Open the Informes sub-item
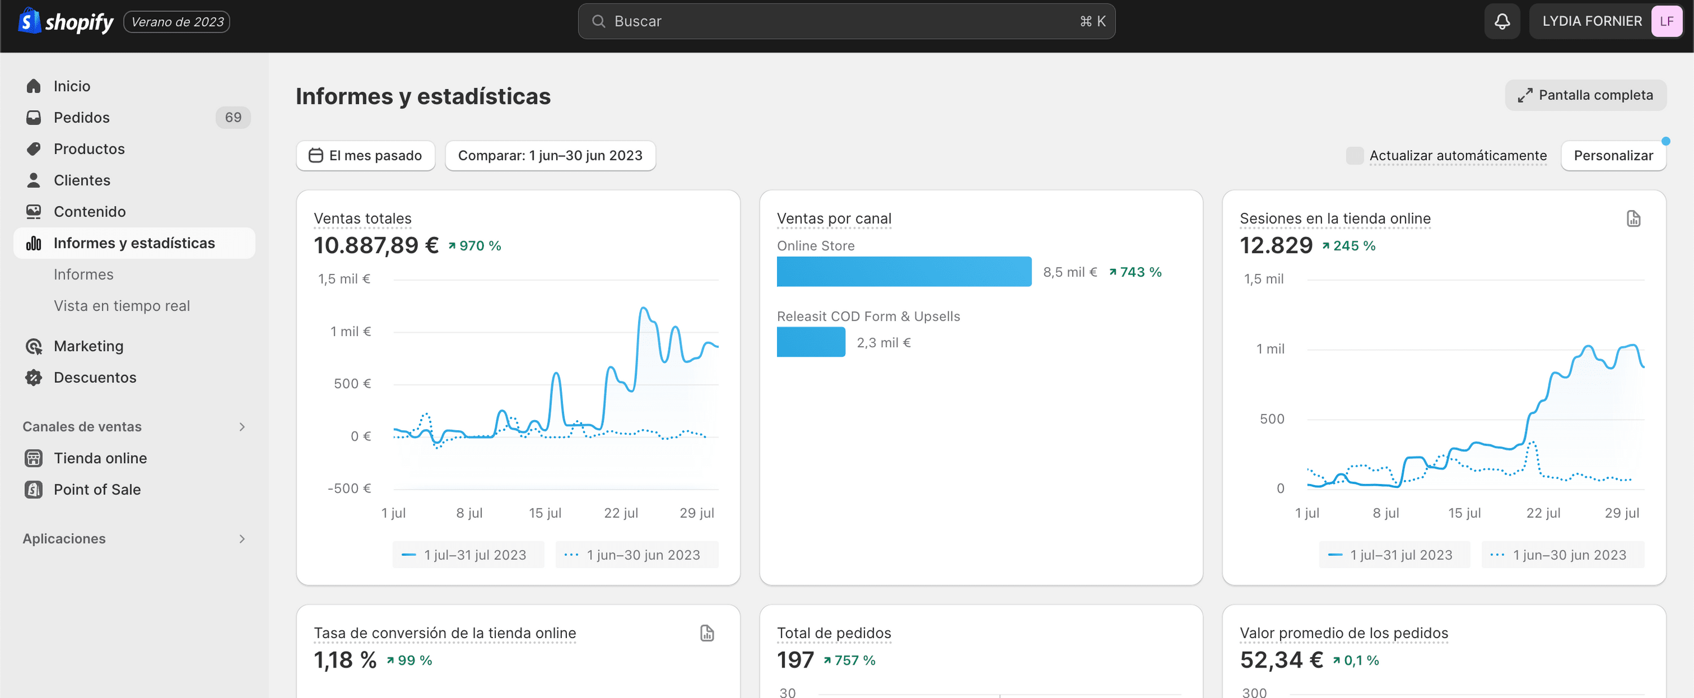 pyautogui.click(x=84, y=274)
